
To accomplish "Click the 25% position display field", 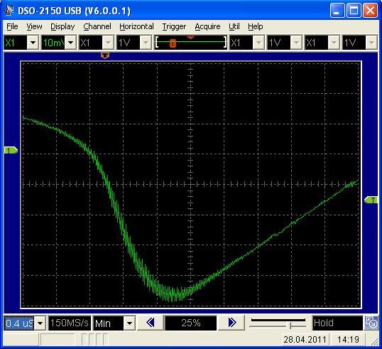I will coord(191,323).
